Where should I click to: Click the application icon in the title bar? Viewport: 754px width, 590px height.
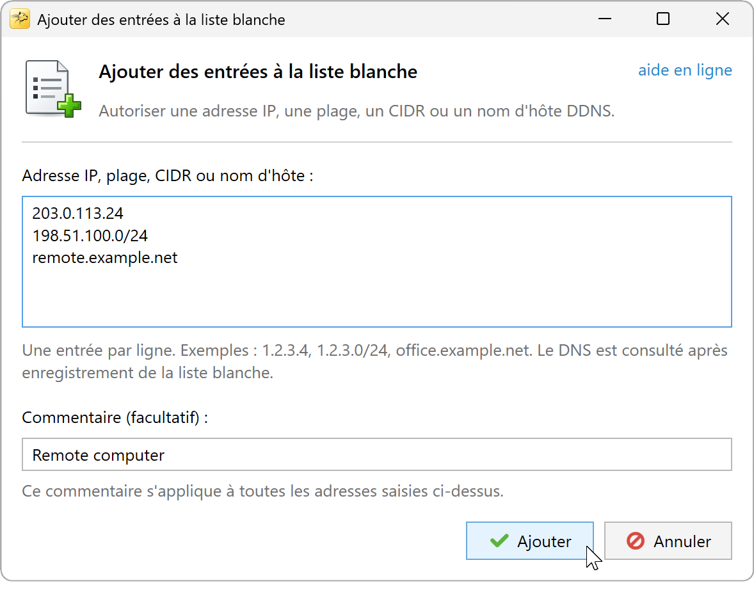[x=20, y=19]
